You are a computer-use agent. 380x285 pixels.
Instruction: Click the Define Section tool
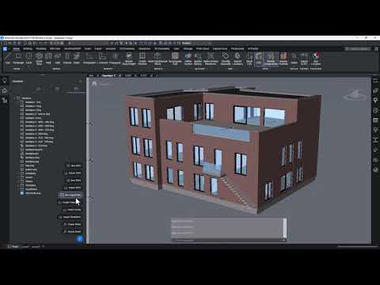[x=188, y=59]
